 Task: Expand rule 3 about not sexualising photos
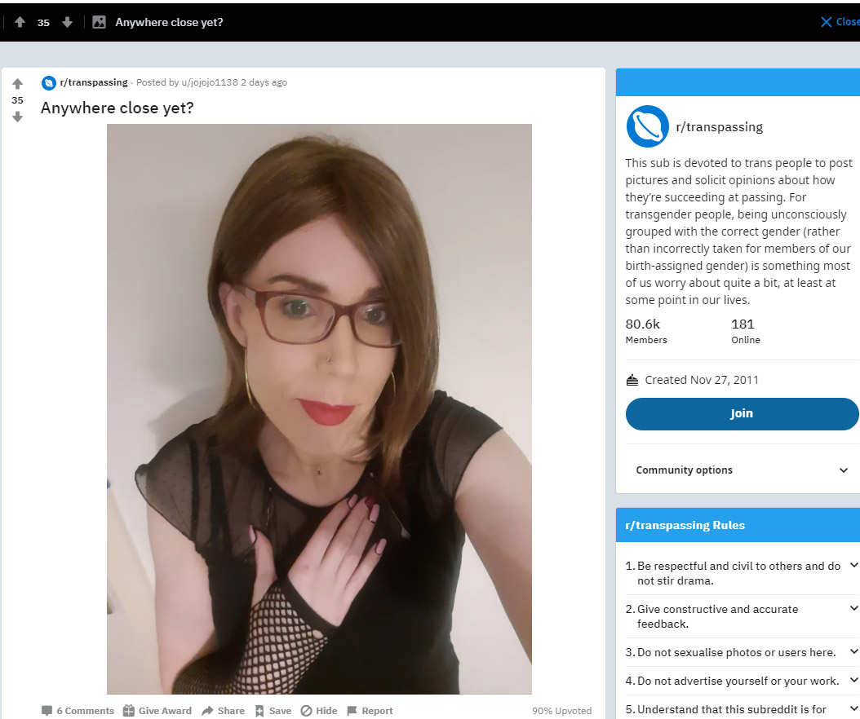[x=742, y=652]
